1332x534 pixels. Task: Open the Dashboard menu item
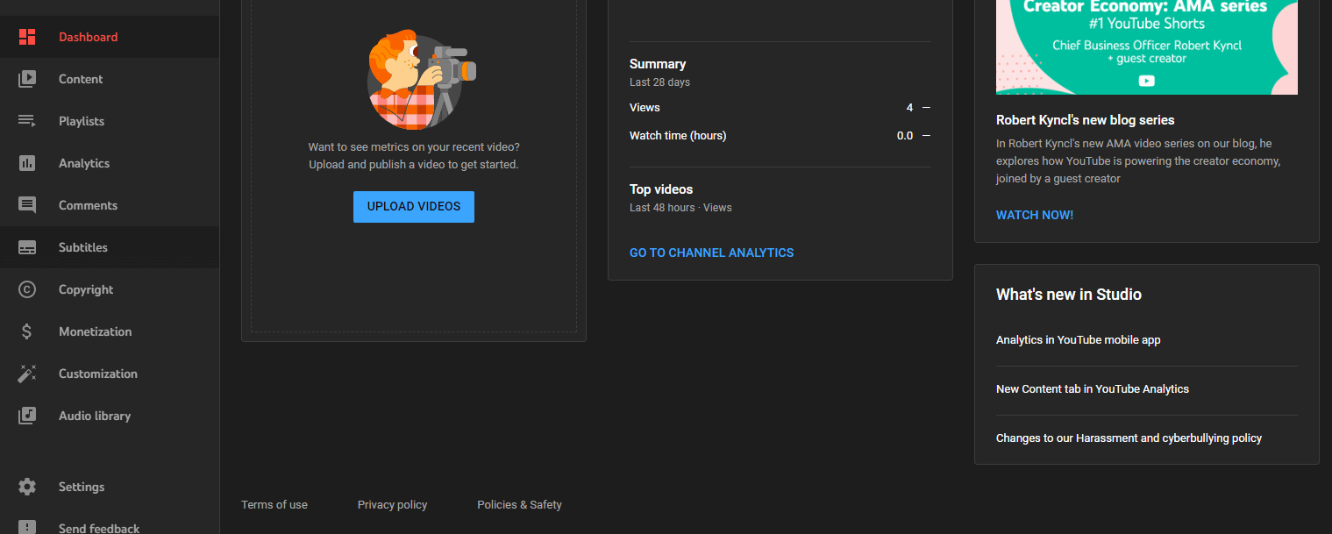click(x=88, y=37)
